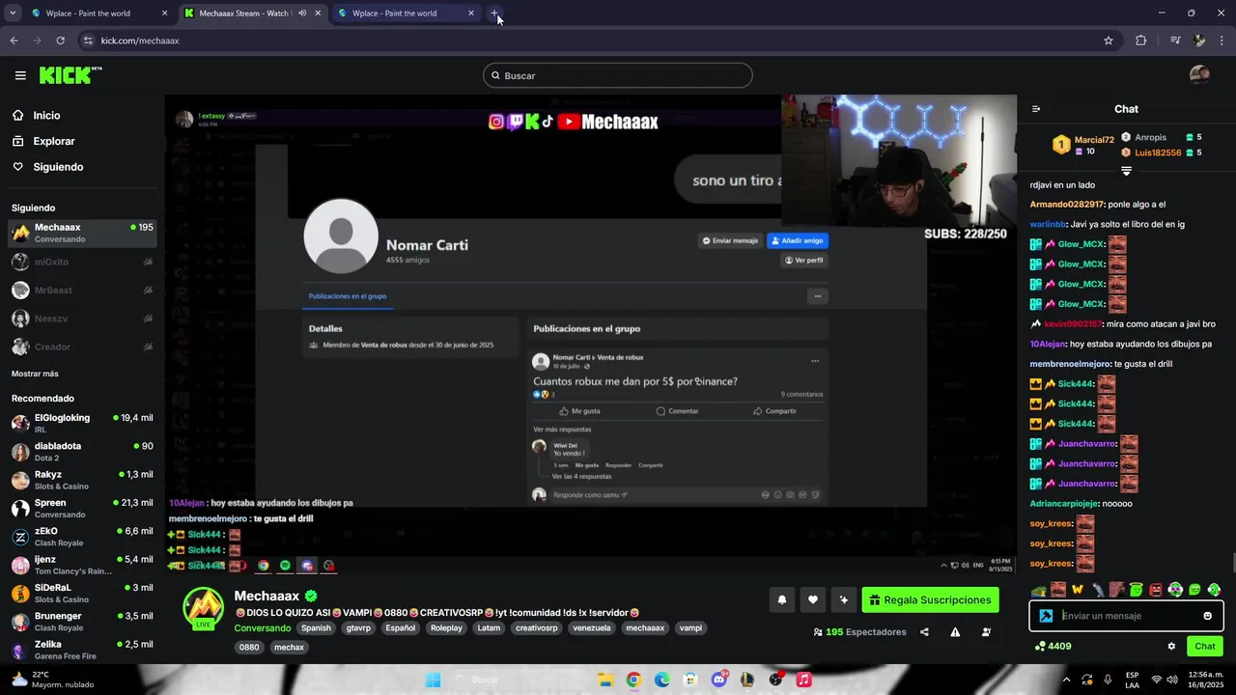Open recommended channel Zelika

[82, 650]
